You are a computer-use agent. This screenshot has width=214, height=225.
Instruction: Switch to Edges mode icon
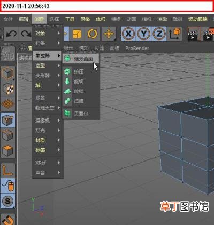click(7, 135)
